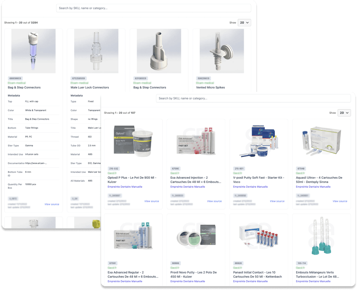The height and width of the screenshot is (290, 357).
Task: Click the 'Infusion sets' intended use value
Action: point(31,154)
